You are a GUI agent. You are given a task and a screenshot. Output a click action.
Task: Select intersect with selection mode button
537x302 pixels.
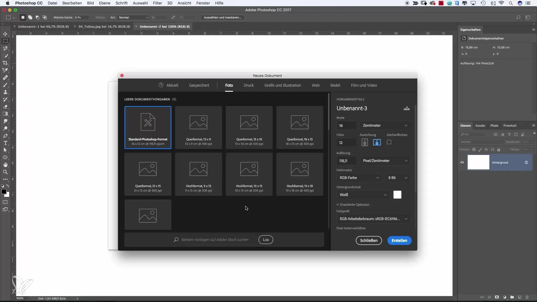click(45, 17)
